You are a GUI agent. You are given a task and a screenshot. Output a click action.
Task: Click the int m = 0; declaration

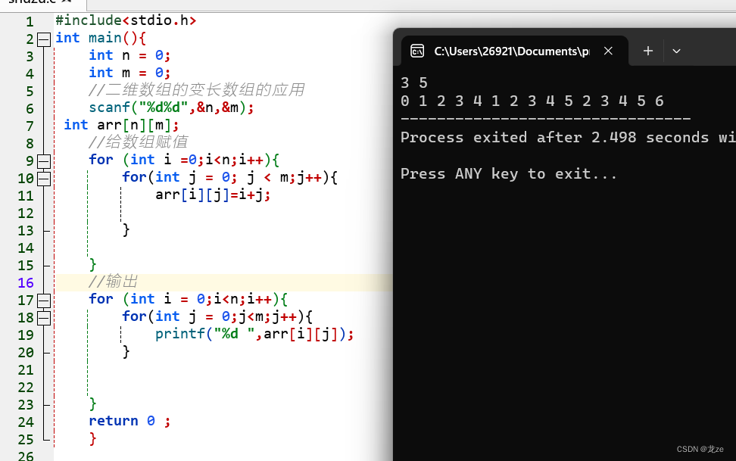[x=129, y=73]
